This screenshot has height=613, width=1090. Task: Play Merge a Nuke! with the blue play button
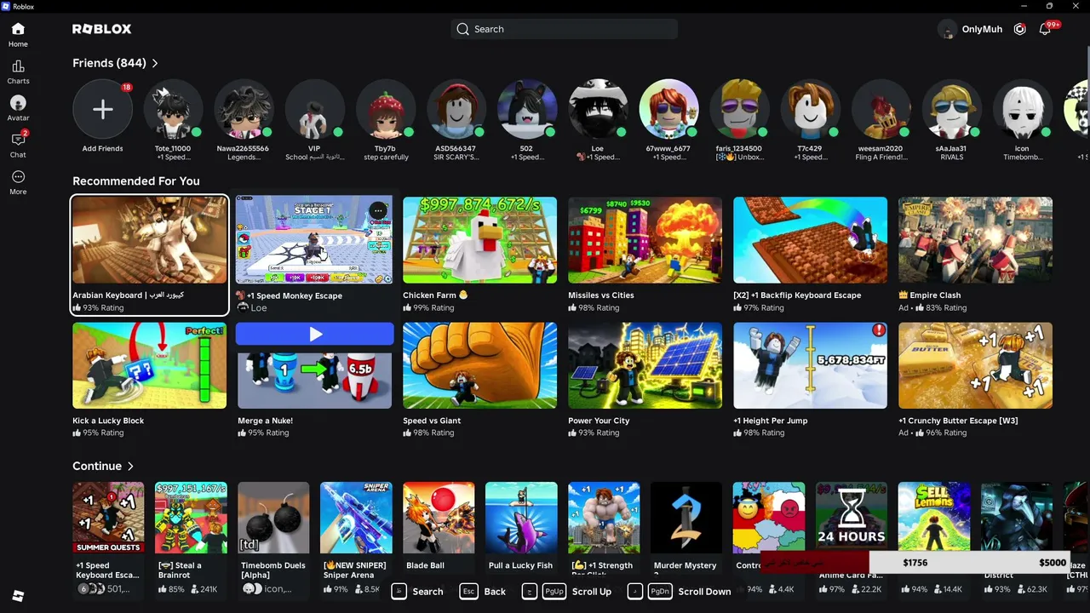pos(315,335)
